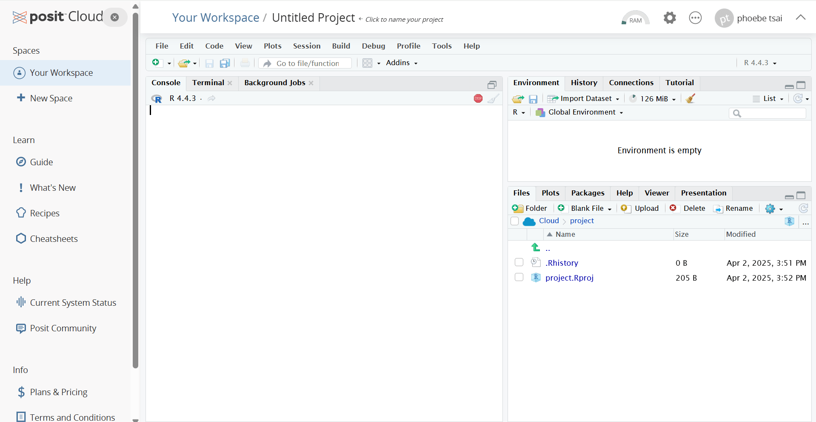Switch to the Plots tab

pos(550,193)
